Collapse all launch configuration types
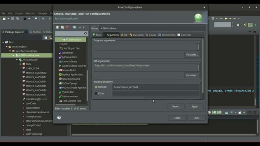The height and width of the screenshot is (146, 260). [x=74, y=27]
